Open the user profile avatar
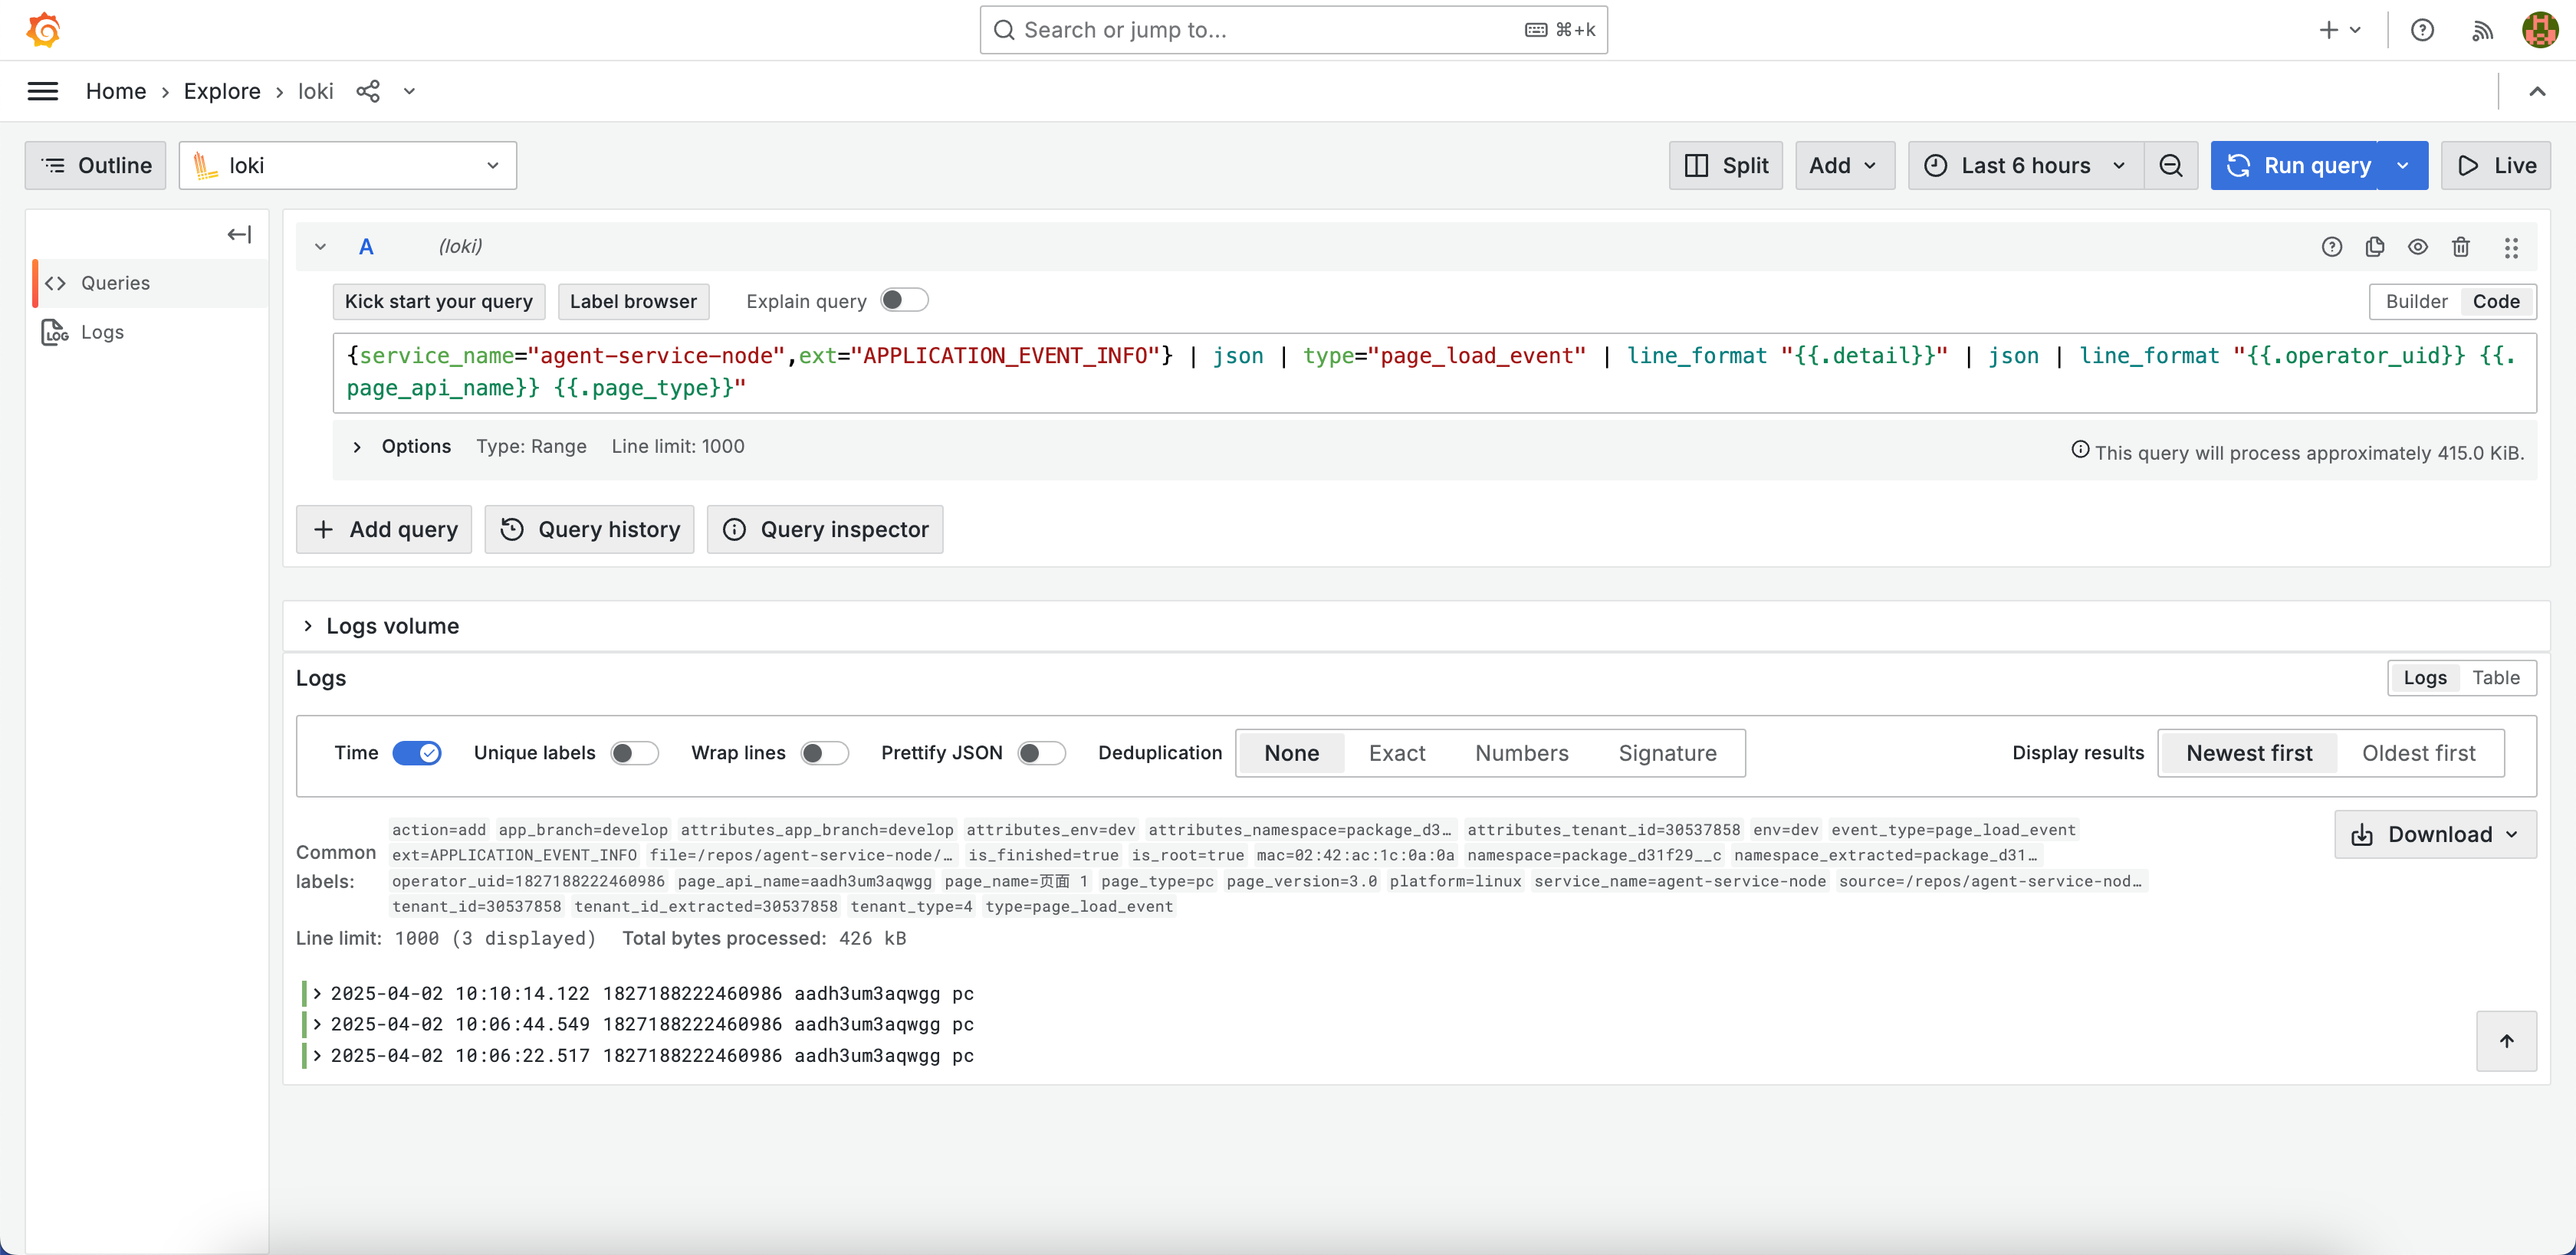The height and width of the screenshot is (1255, 2576). pyautogui.click(x=2540, y=30)
